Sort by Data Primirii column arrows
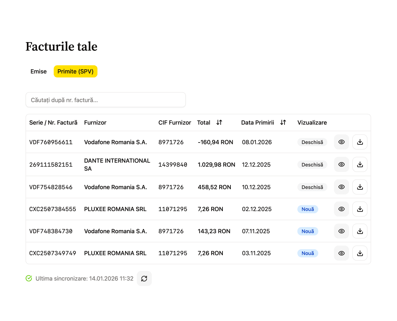Screen dimensions: 397x321 [283, 123]
